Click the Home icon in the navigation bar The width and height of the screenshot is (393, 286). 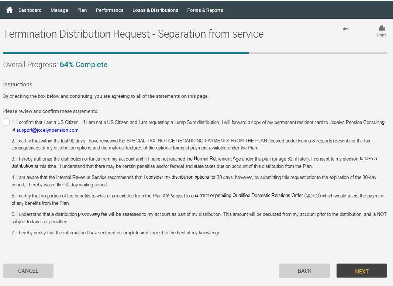[x=10, y=10]
